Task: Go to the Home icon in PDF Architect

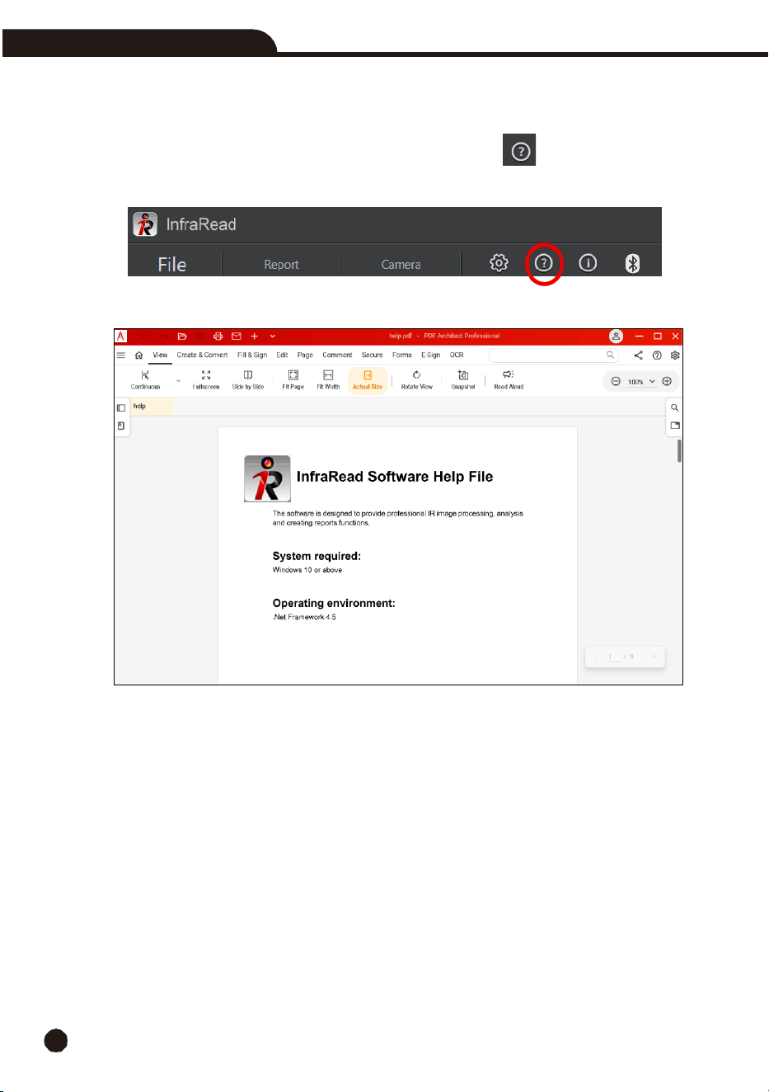Action: pyautogui.click(x=138, y=355)
